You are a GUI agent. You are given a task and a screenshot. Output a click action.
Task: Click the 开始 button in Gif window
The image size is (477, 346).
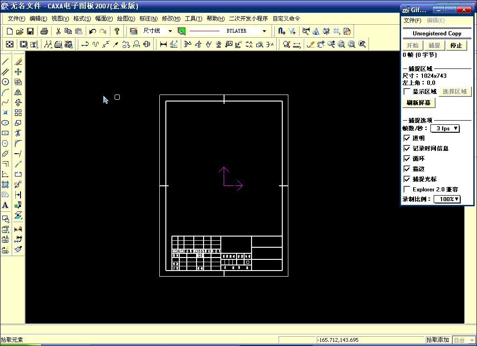point(413,46)
